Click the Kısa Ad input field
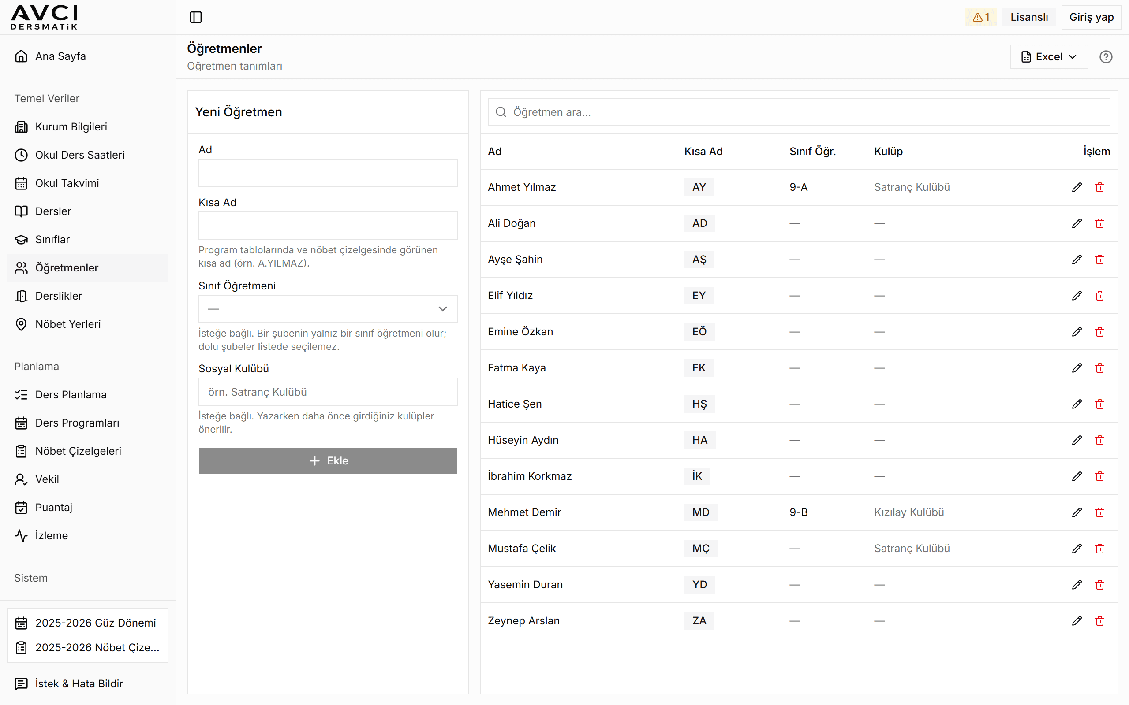 (328, 226)
